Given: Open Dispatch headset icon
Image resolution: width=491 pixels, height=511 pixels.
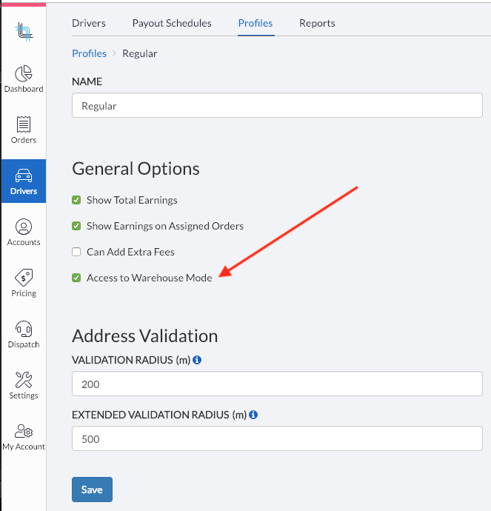Looking at the screenshot, I should click(24, 329).
